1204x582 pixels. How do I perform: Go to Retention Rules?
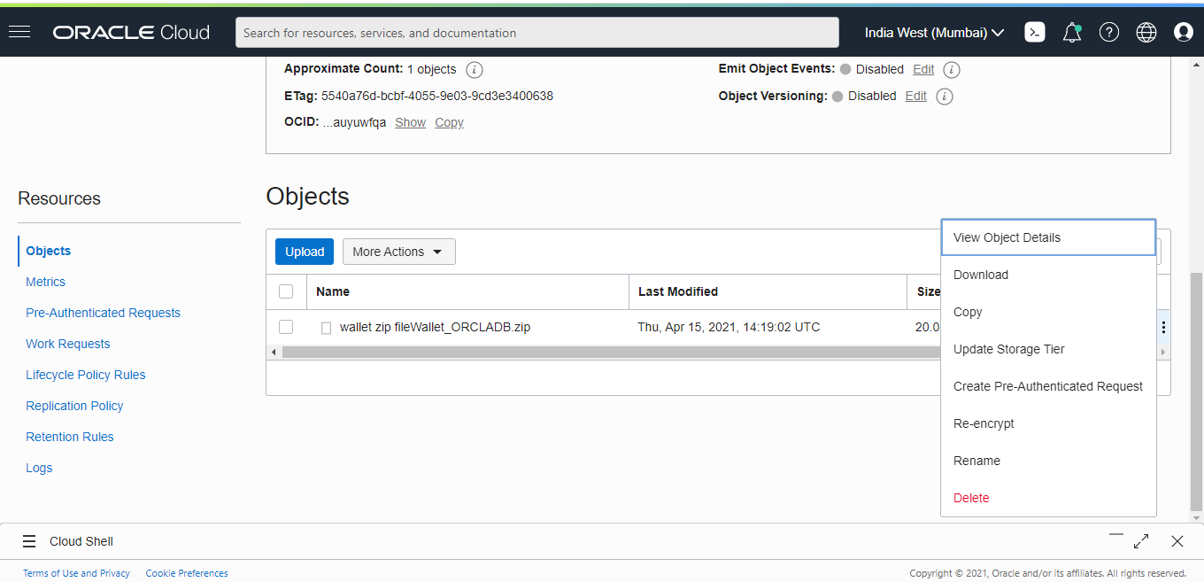[x=70, y=437]
